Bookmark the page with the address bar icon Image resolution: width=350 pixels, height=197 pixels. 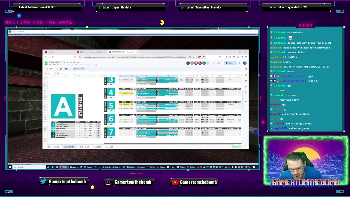tap(75, 57)
